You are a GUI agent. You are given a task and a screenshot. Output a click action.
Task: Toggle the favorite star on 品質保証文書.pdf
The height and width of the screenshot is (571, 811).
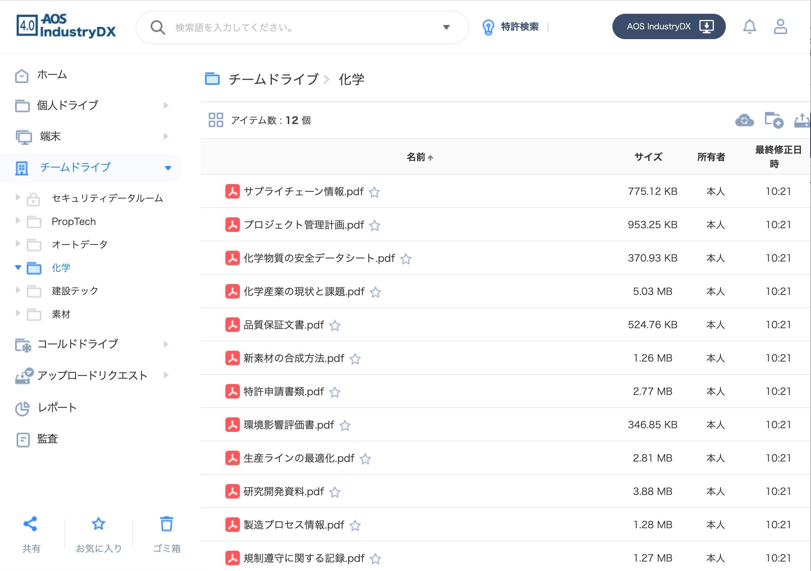(x=335, y=325)
